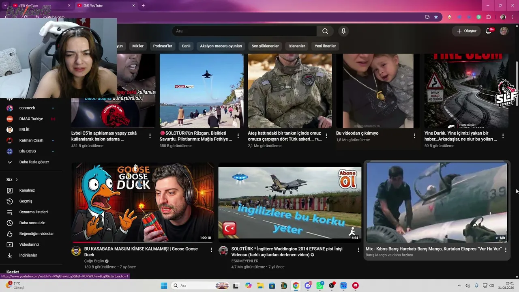
Task: Open the Chrome tab search dropdown
Action: (x=5, y=5)
